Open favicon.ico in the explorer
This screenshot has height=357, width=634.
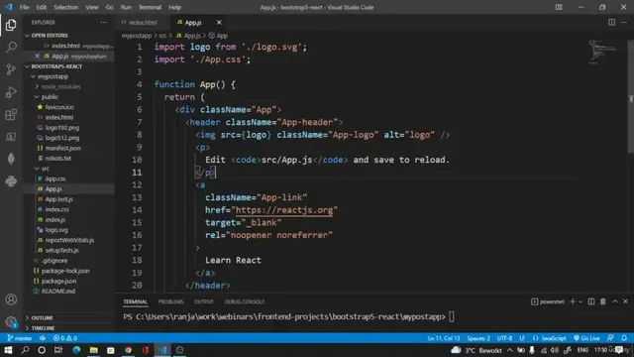[x=59, y=107]
